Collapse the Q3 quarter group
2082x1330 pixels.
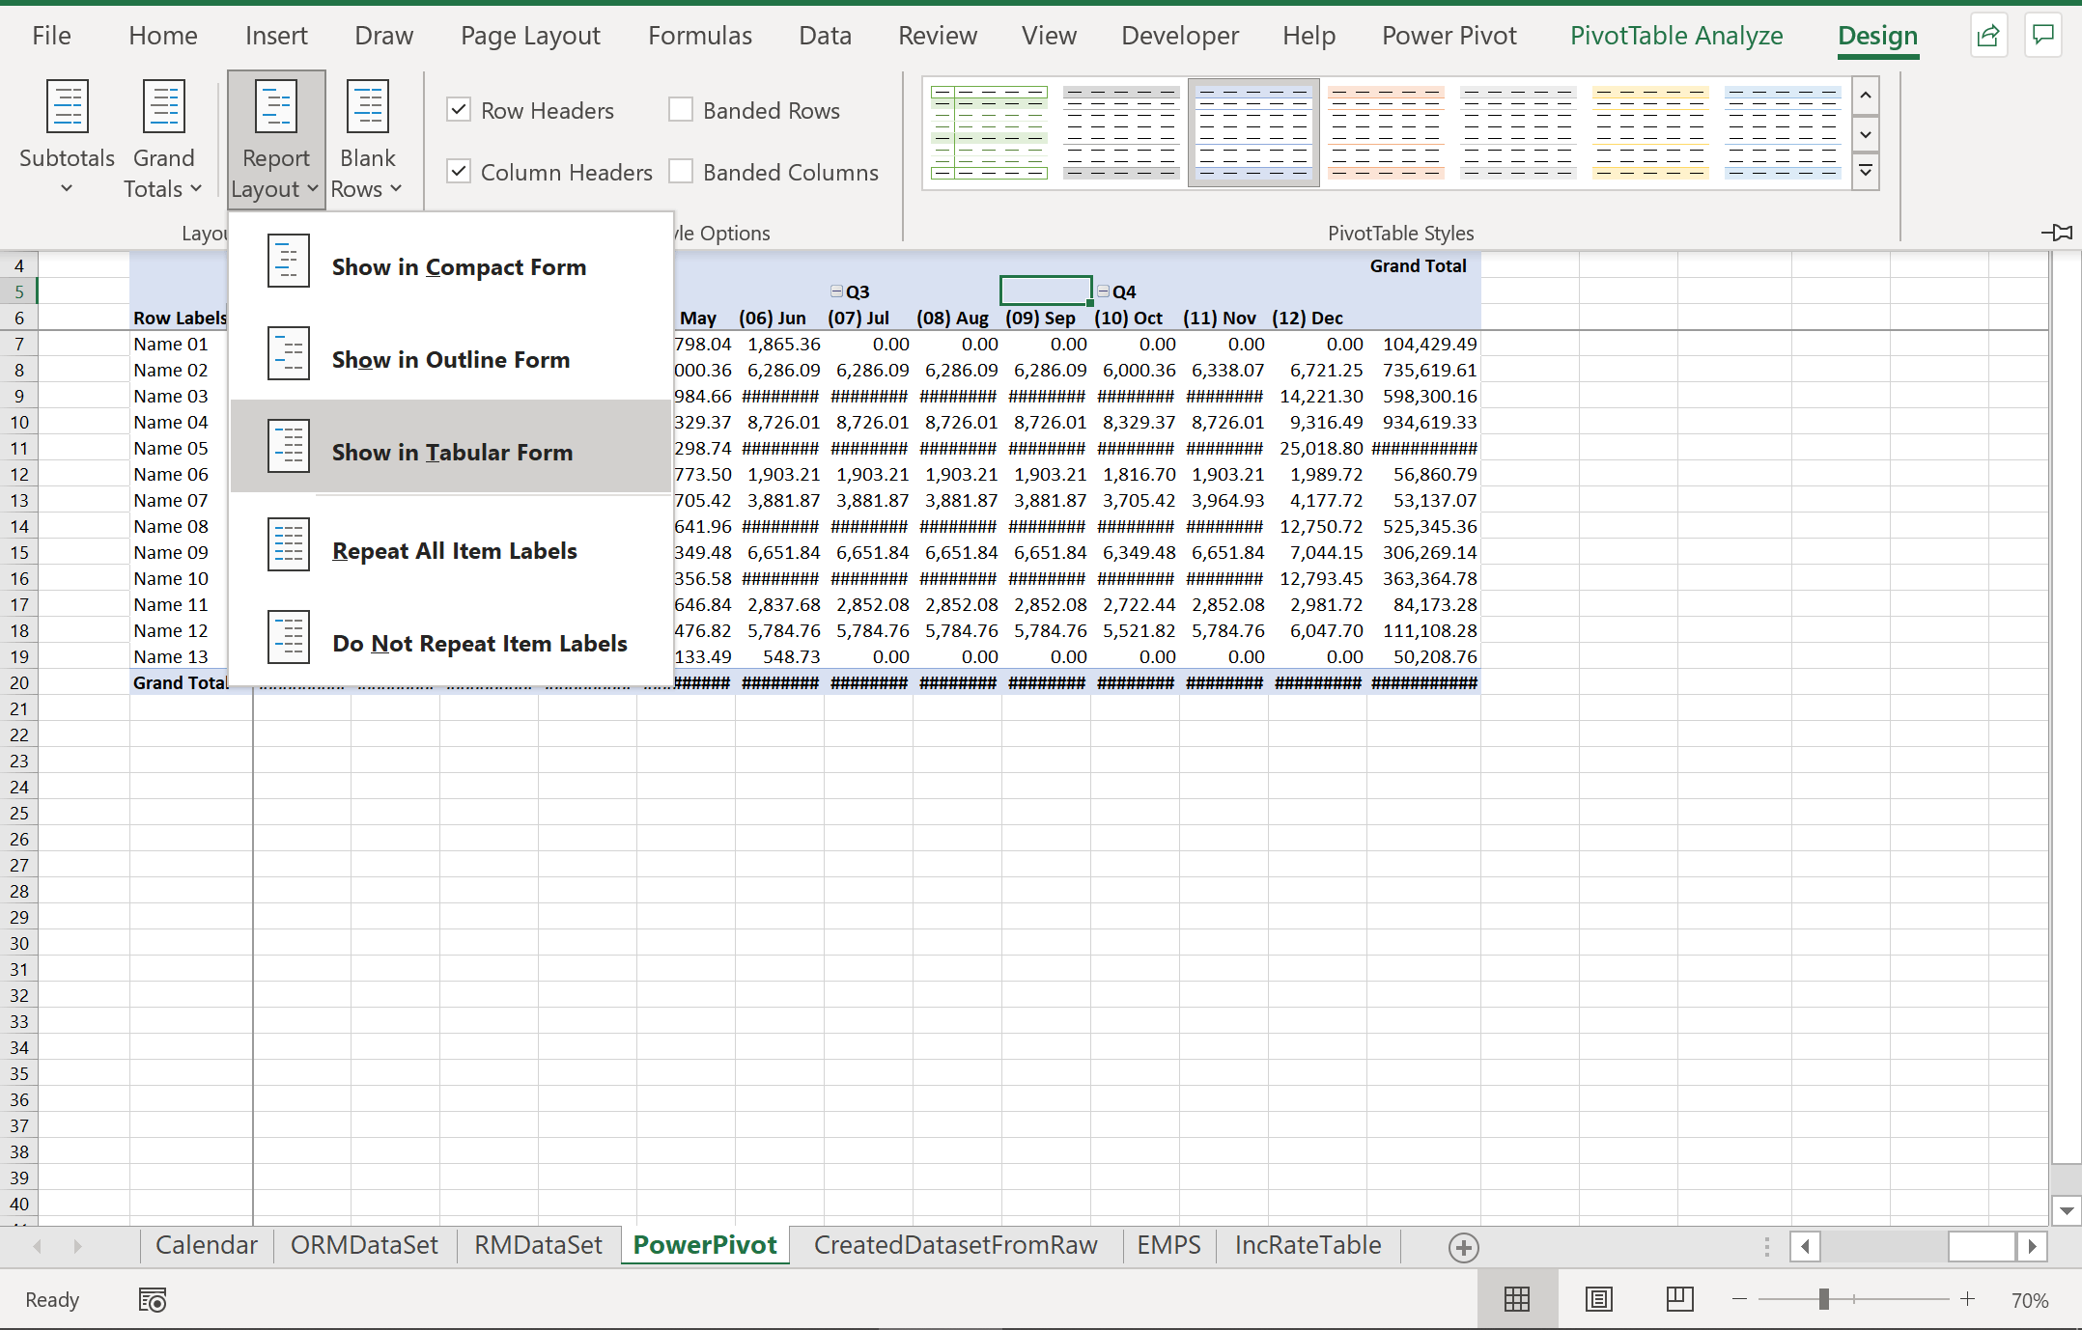837,291
